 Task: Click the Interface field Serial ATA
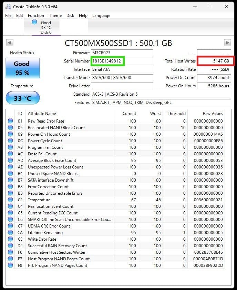point(122,69)
